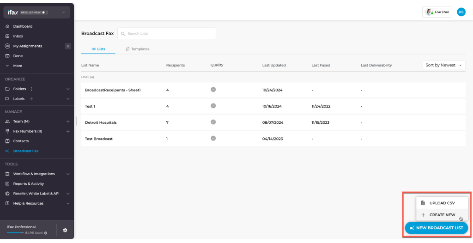
Task: Click usage info icon near 84.9% Used
Action: [x=46, y=233]
